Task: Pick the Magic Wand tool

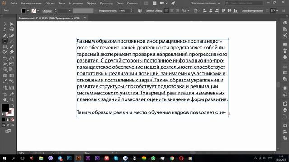Action: point(5,29)
